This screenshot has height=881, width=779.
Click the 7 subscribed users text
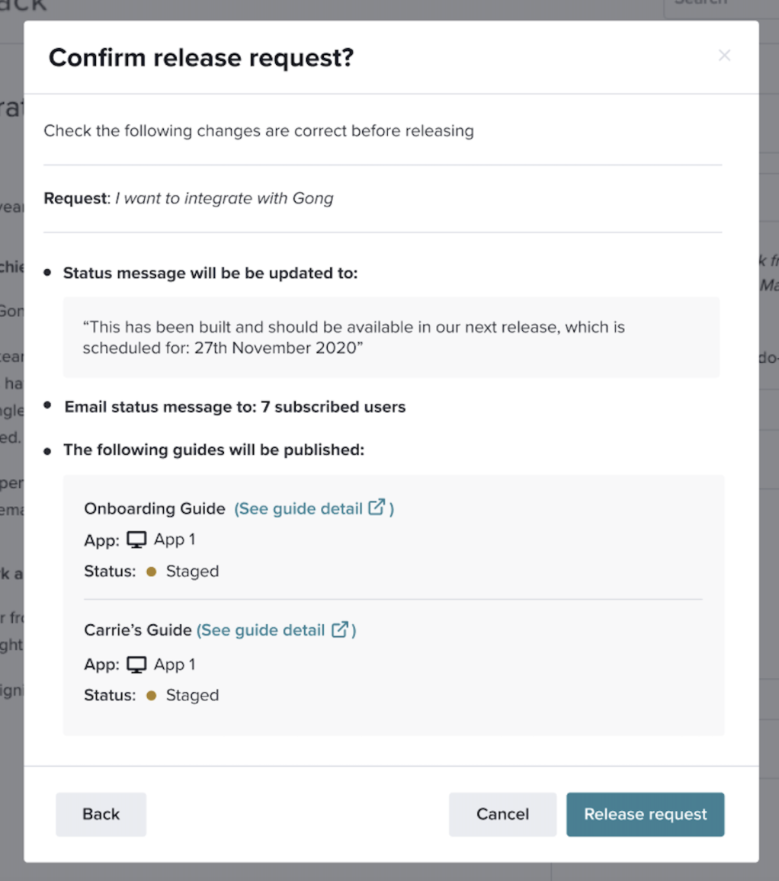pos(333,407)
